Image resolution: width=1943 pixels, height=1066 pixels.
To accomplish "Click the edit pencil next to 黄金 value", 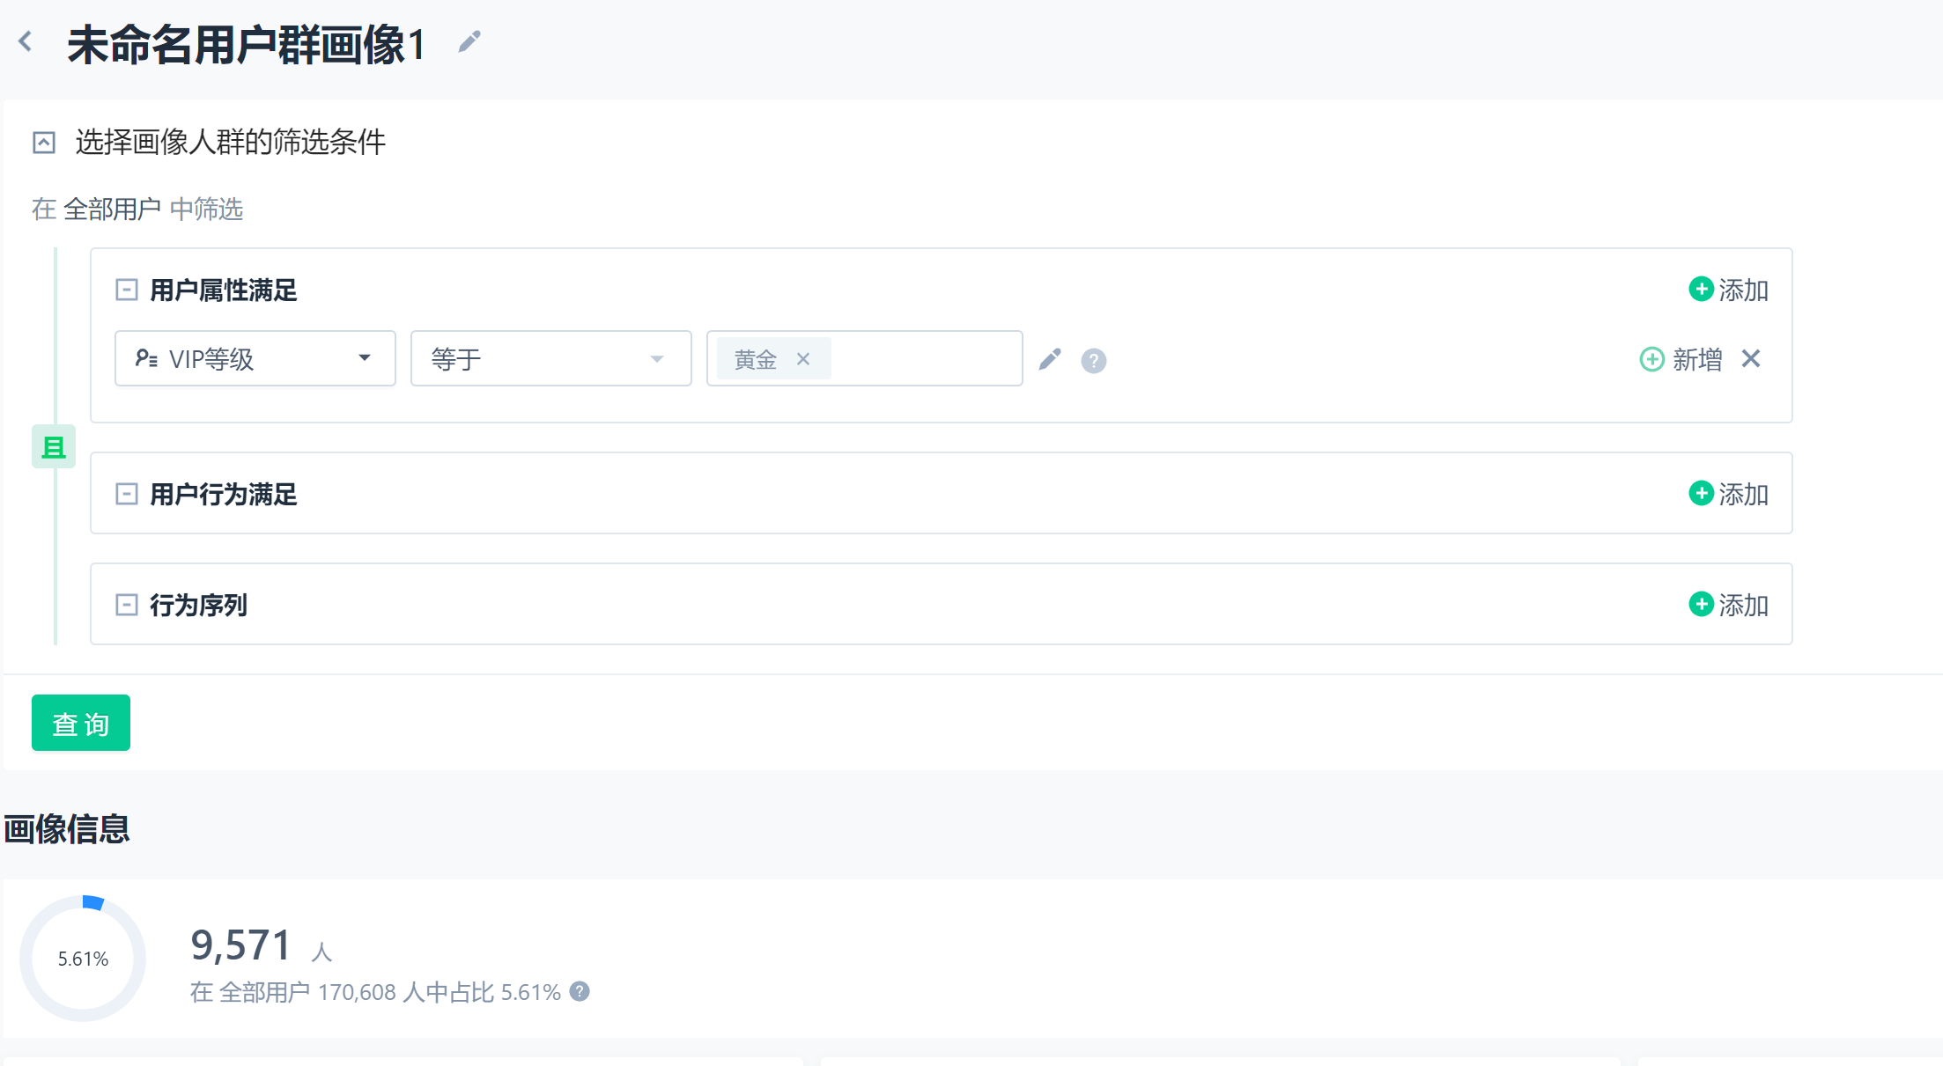I will pos(1050,359).
